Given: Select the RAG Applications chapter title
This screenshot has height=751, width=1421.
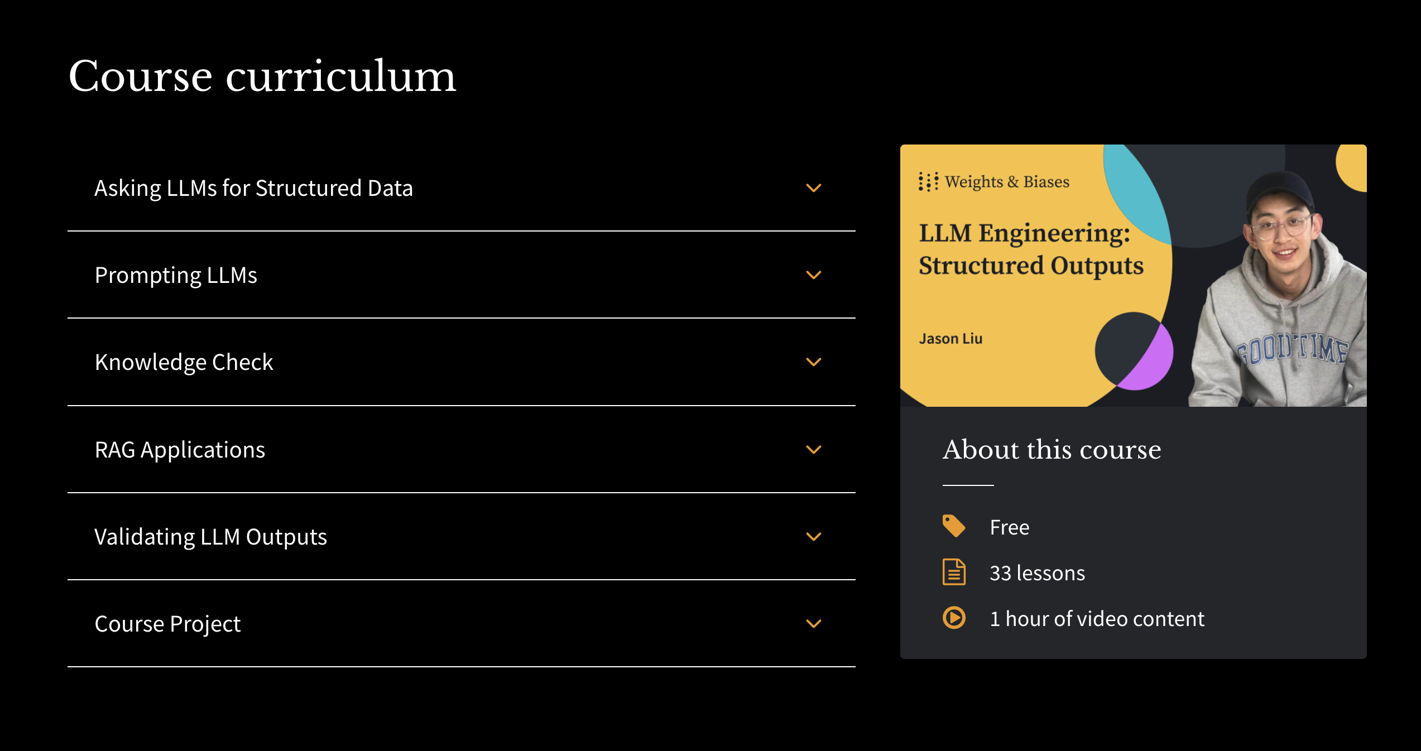Looking at the screenshot, I should coord(180,450).
